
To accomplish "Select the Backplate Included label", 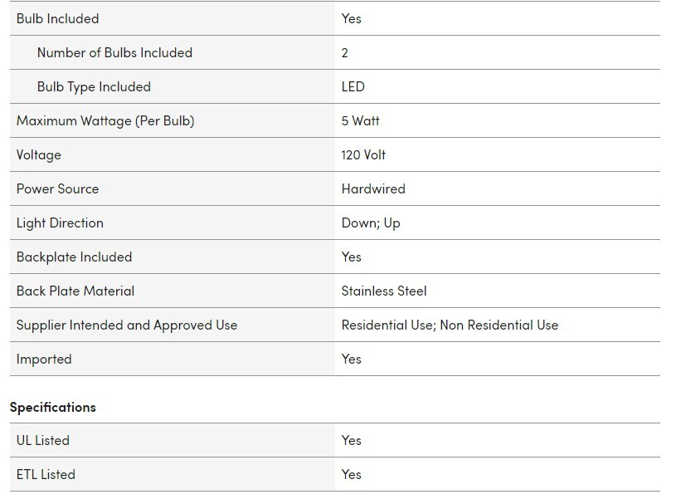I will pos(74,257).
